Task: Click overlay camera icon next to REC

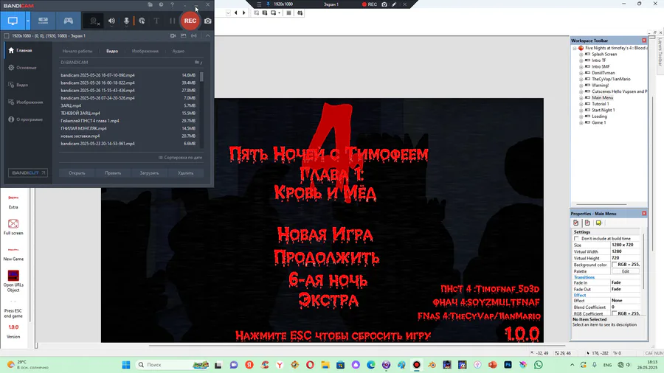Action: click(384, 4)
